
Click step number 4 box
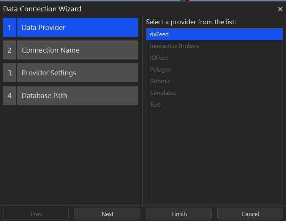pyautogui.click(x=9, y=95)
